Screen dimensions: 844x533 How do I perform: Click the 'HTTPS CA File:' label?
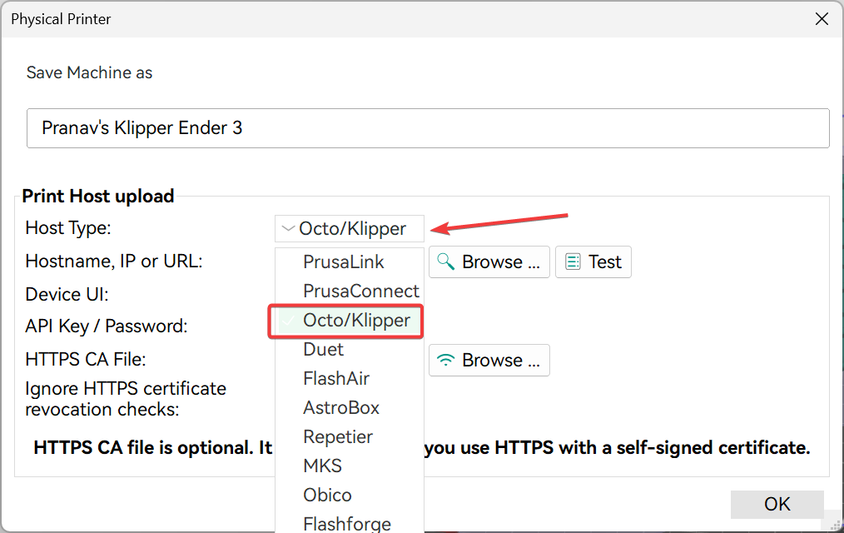[86, 359]
